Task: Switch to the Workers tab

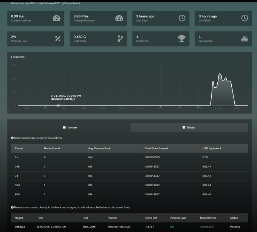Action: coord(70,127)
